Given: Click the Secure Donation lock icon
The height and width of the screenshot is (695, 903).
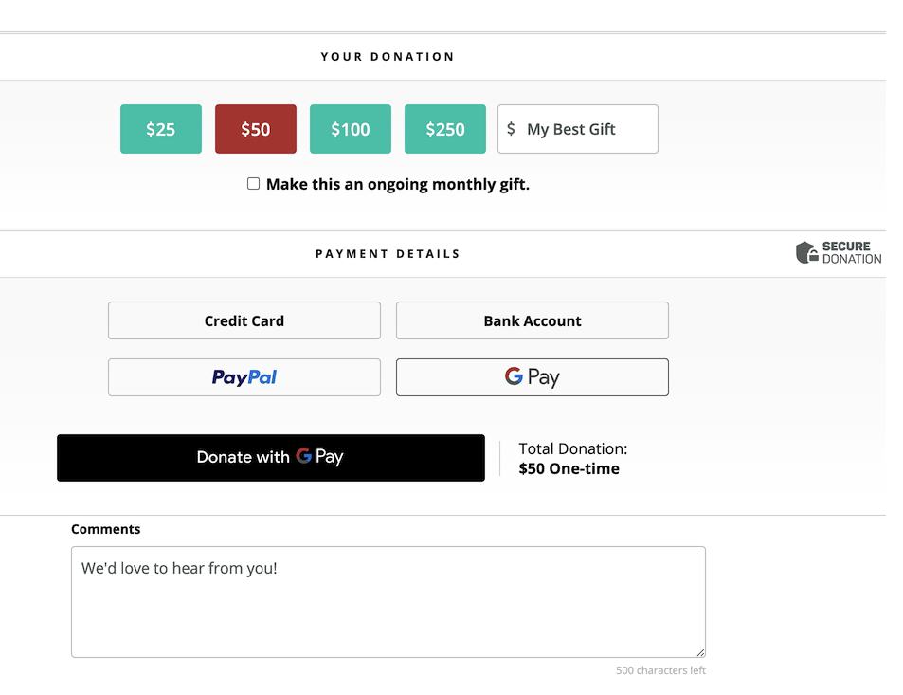Looking at the screenshot, I should (807, 252).
